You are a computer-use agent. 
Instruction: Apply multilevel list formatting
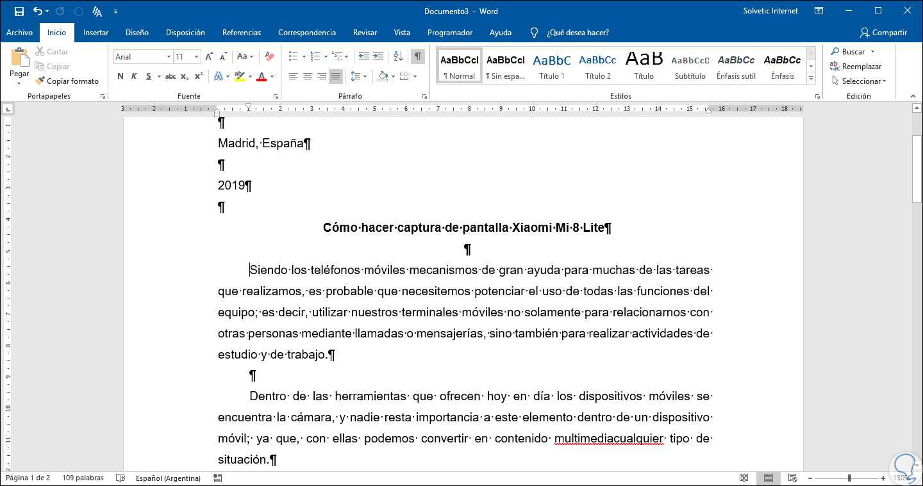(337, 56)
